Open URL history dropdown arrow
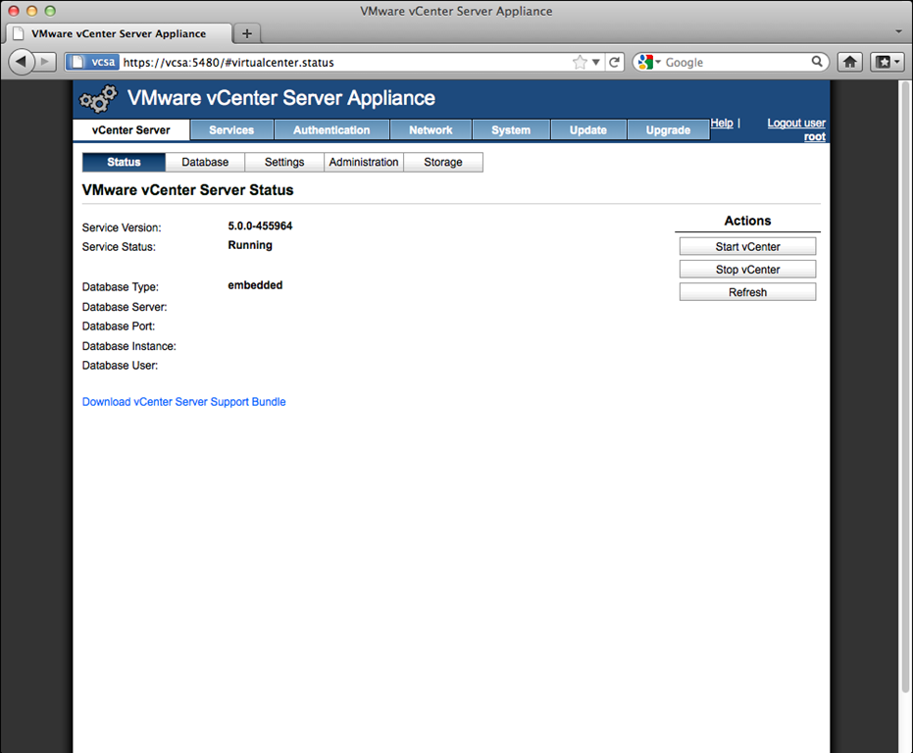 [x=596, y=63]
